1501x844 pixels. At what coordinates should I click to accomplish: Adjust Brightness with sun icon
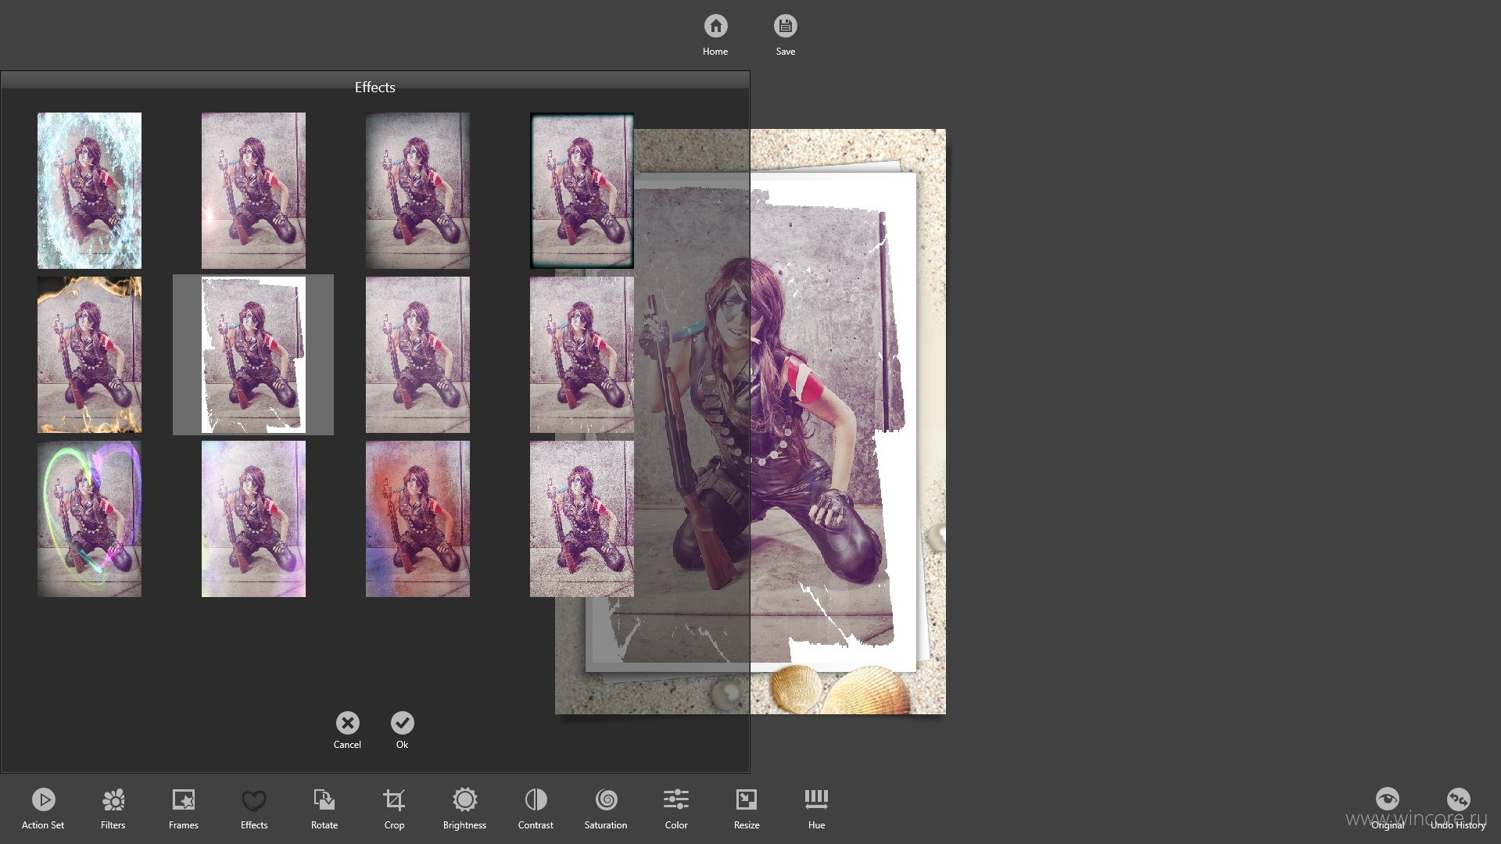click(x=465, y=808)
